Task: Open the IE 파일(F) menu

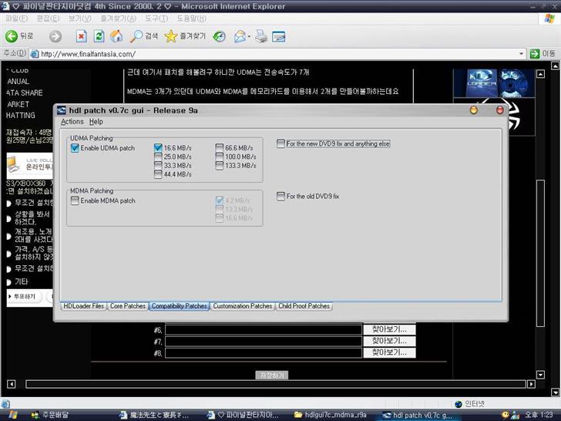Action: click(x=17, y=19)
